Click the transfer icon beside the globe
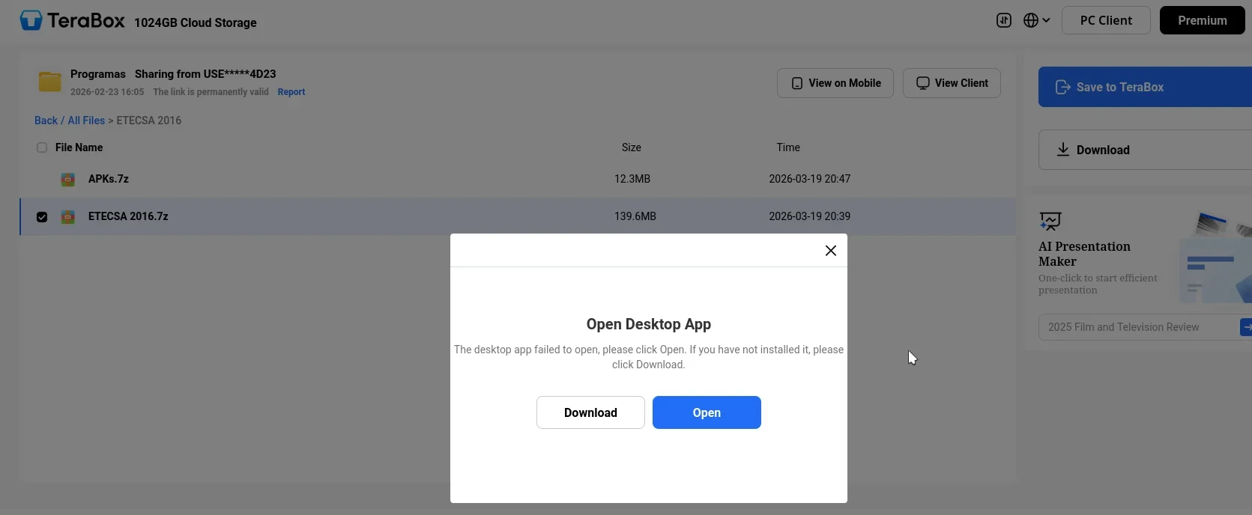Screen dimensions: 1252x515 click(1004, 20)
